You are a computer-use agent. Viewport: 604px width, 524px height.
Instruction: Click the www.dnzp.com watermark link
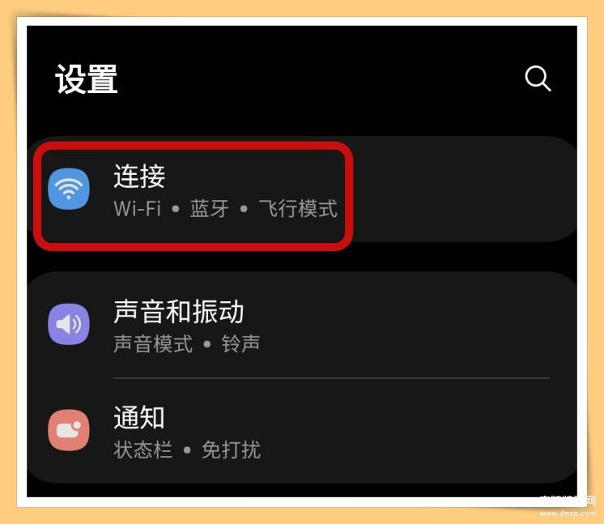(568, 513)
